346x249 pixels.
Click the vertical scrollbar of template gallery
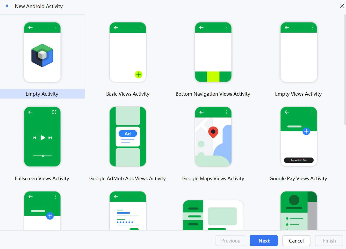pos(345,70)
